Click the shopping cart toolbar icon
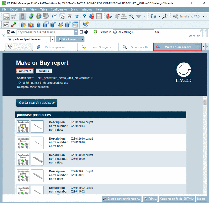 coord(14,16)
